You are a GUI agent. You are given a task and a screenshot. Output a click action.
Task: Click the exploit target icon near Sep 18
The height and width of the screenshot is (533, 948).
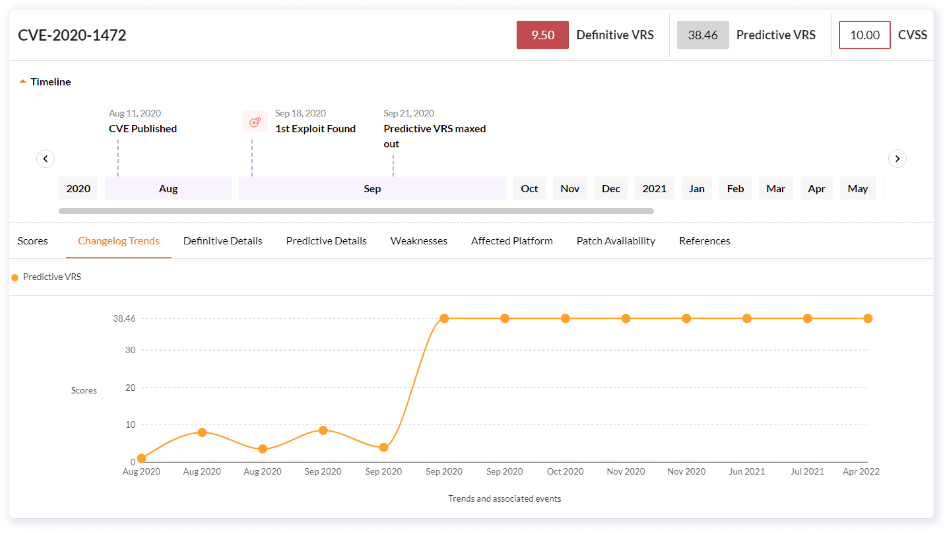coord(255,122)
